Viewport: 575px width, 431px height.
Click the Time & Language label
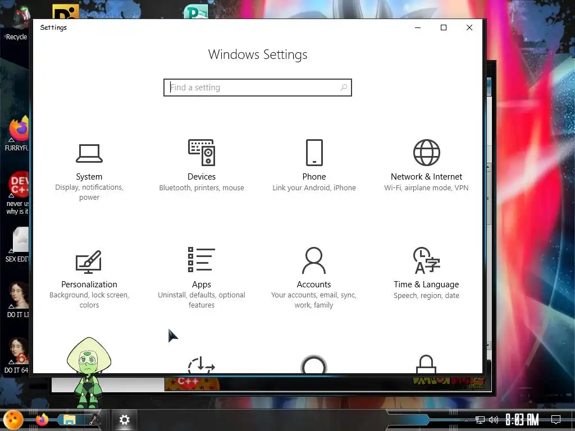427,285
